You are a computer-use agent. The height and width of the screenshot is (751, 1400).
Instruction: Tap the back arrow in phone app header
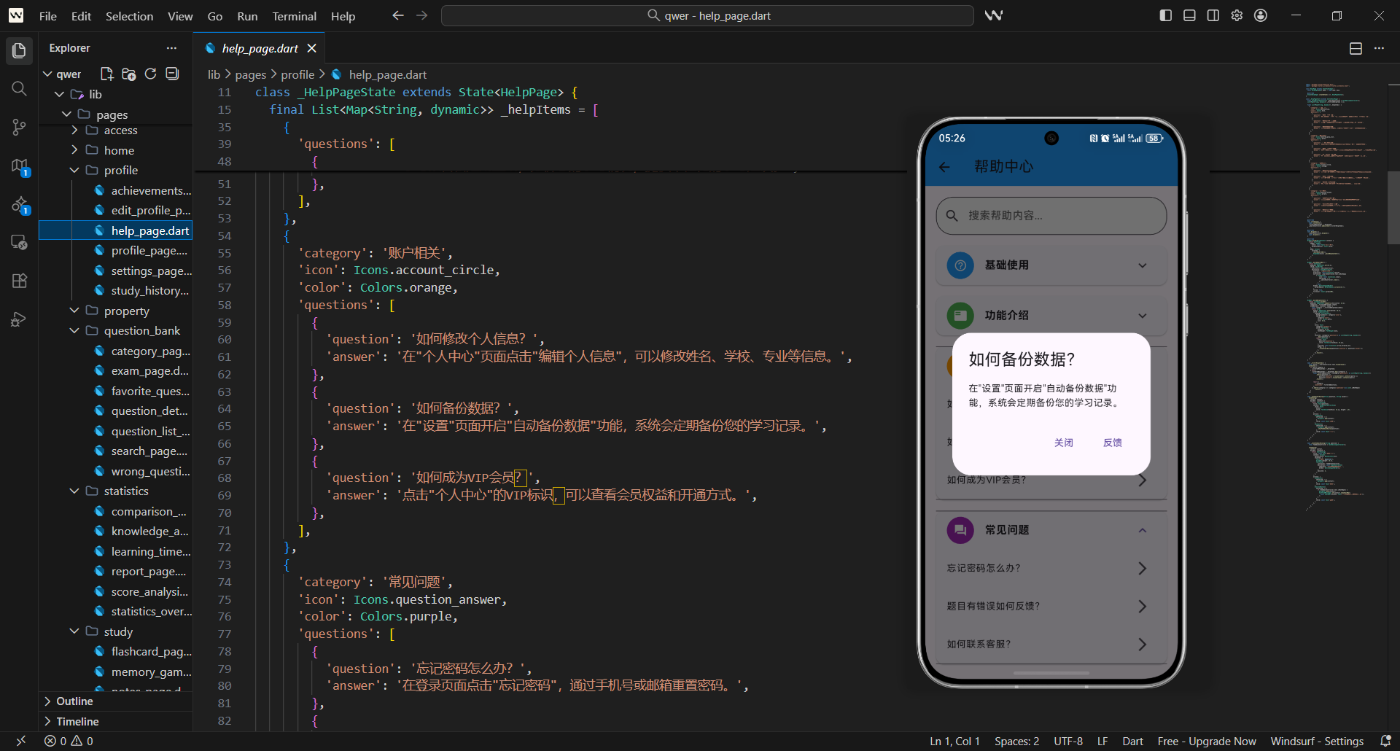[944, 167]
